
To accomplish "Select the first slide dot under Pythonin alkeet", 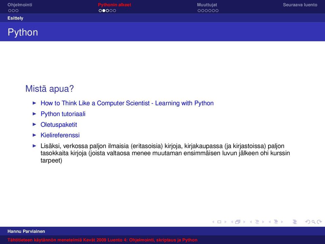I will click(x=100, y=11).
